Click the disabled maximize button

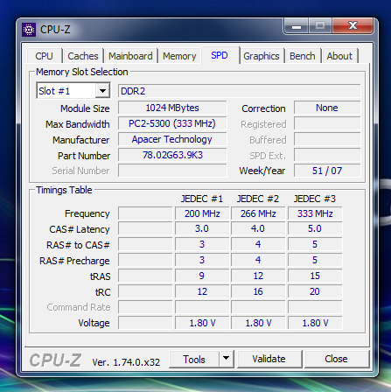(320, 26)
